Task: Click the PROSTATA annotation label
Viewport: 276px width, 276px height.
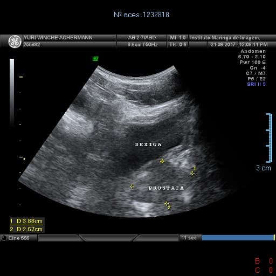Action: click(166, 188)
